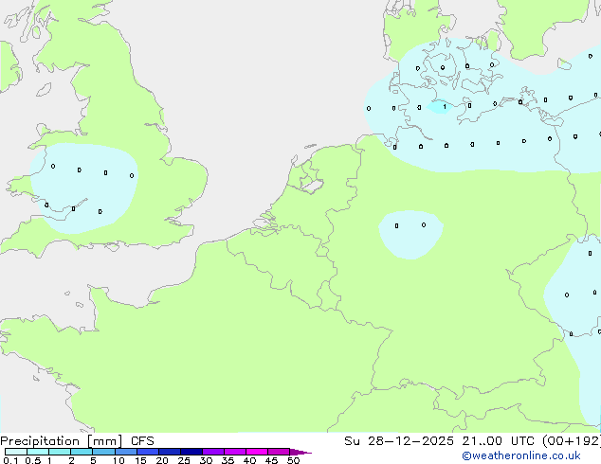
Task: Click the '25' legend scale label
Action: pyautogui.click(x=184, y=460)
